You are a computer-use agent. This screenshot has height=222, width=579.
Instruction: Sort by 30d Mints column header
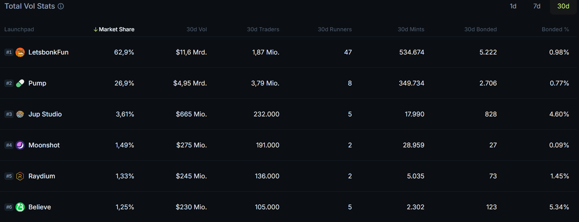click(x=411, y=29)
